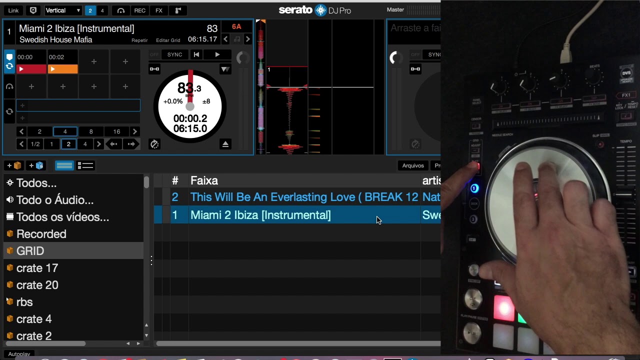Select 1/2 beat loop roll

(35, 144)
